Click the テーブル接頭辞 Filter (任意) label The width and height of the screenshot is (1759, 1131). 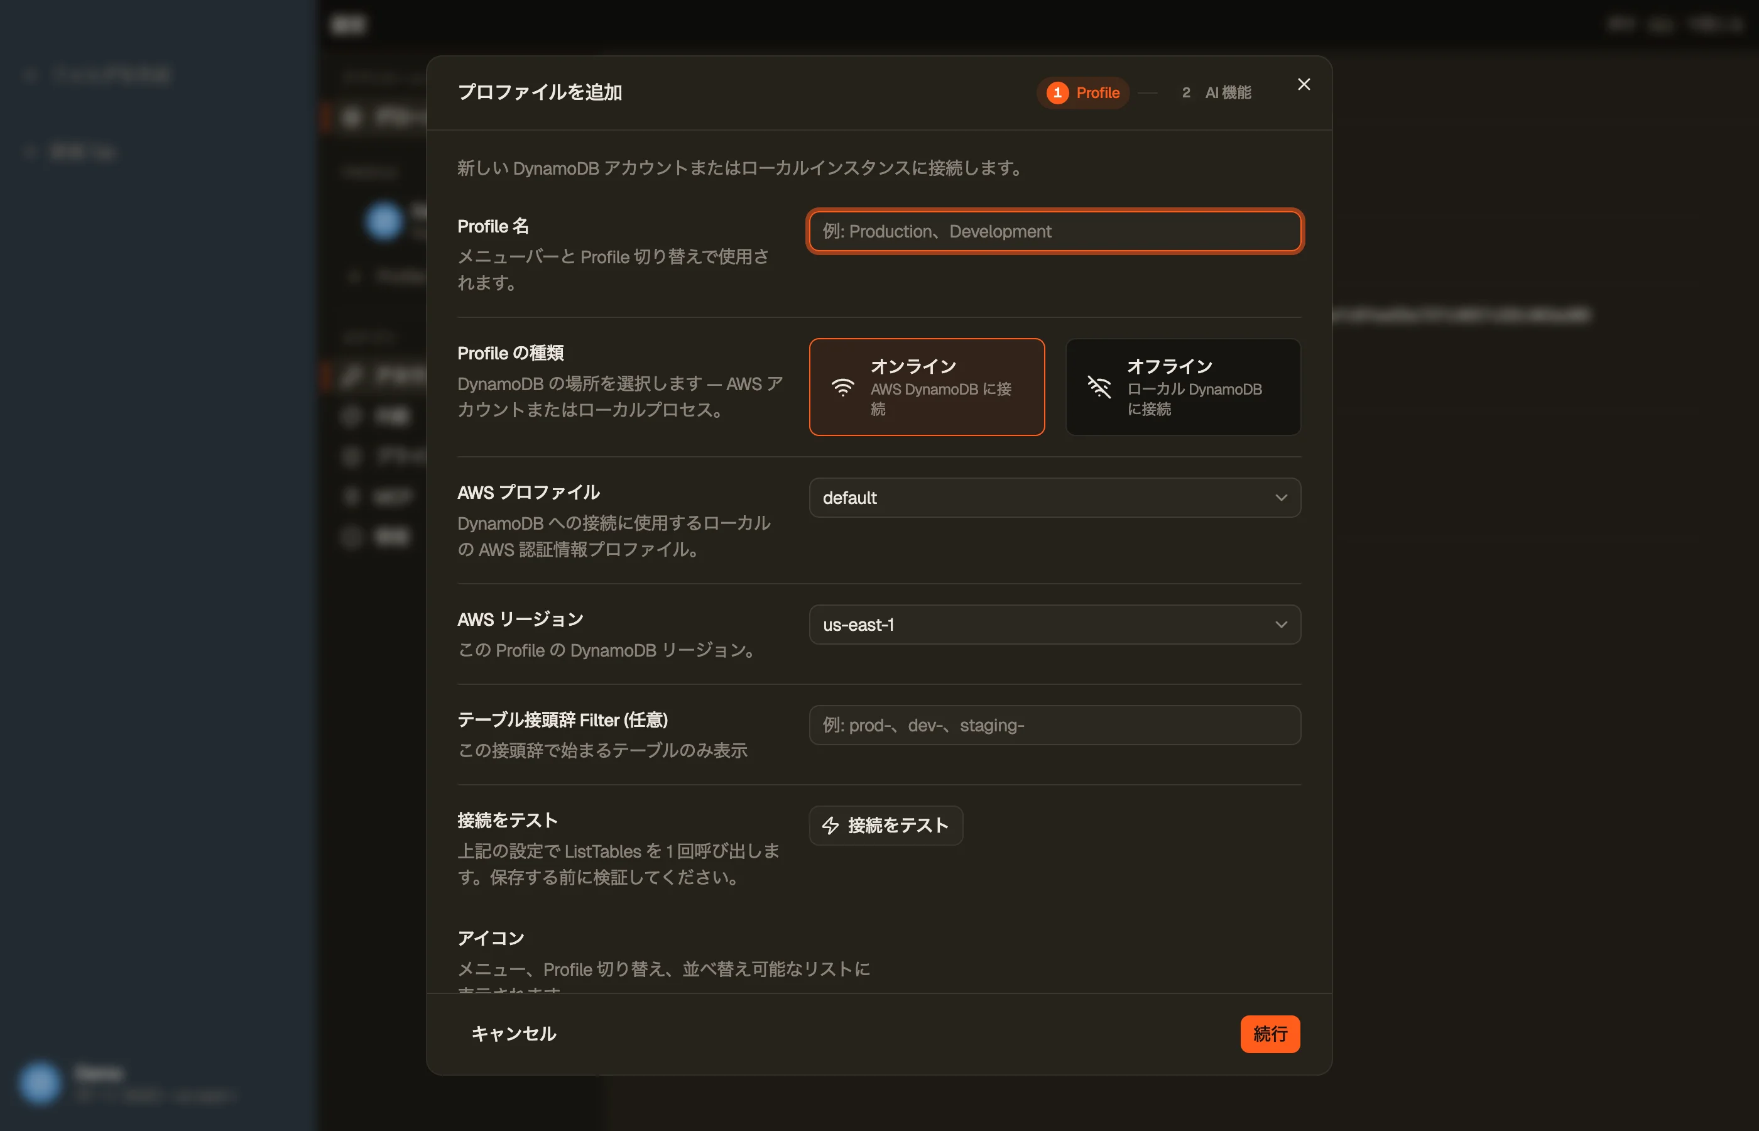click(562, 719)
